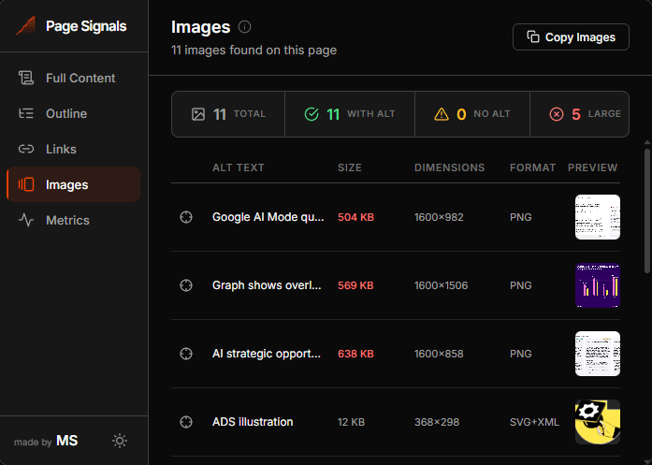Filter by 5 Large images
The image size is (652, 465).
click(580, 114)
